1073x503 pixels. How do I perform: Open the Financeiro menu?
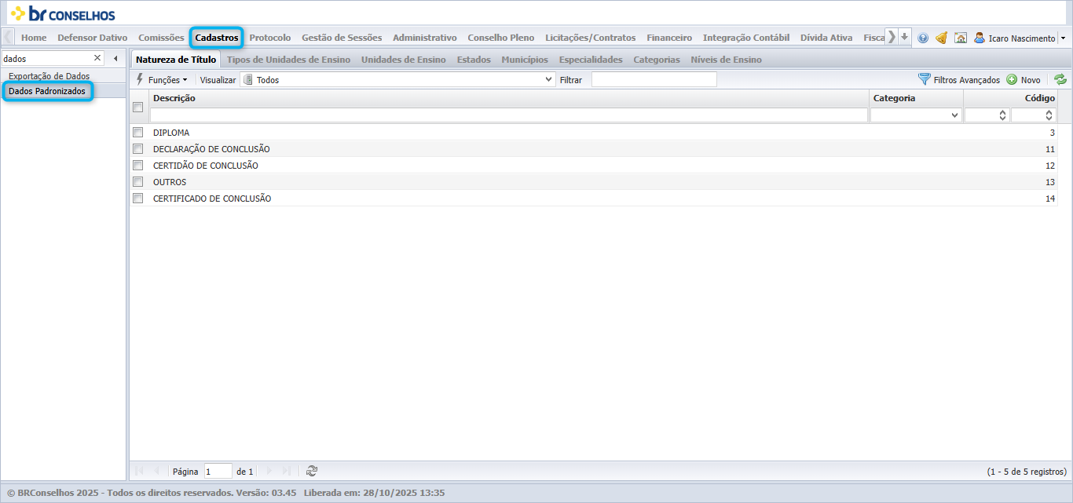pos(669,38)
